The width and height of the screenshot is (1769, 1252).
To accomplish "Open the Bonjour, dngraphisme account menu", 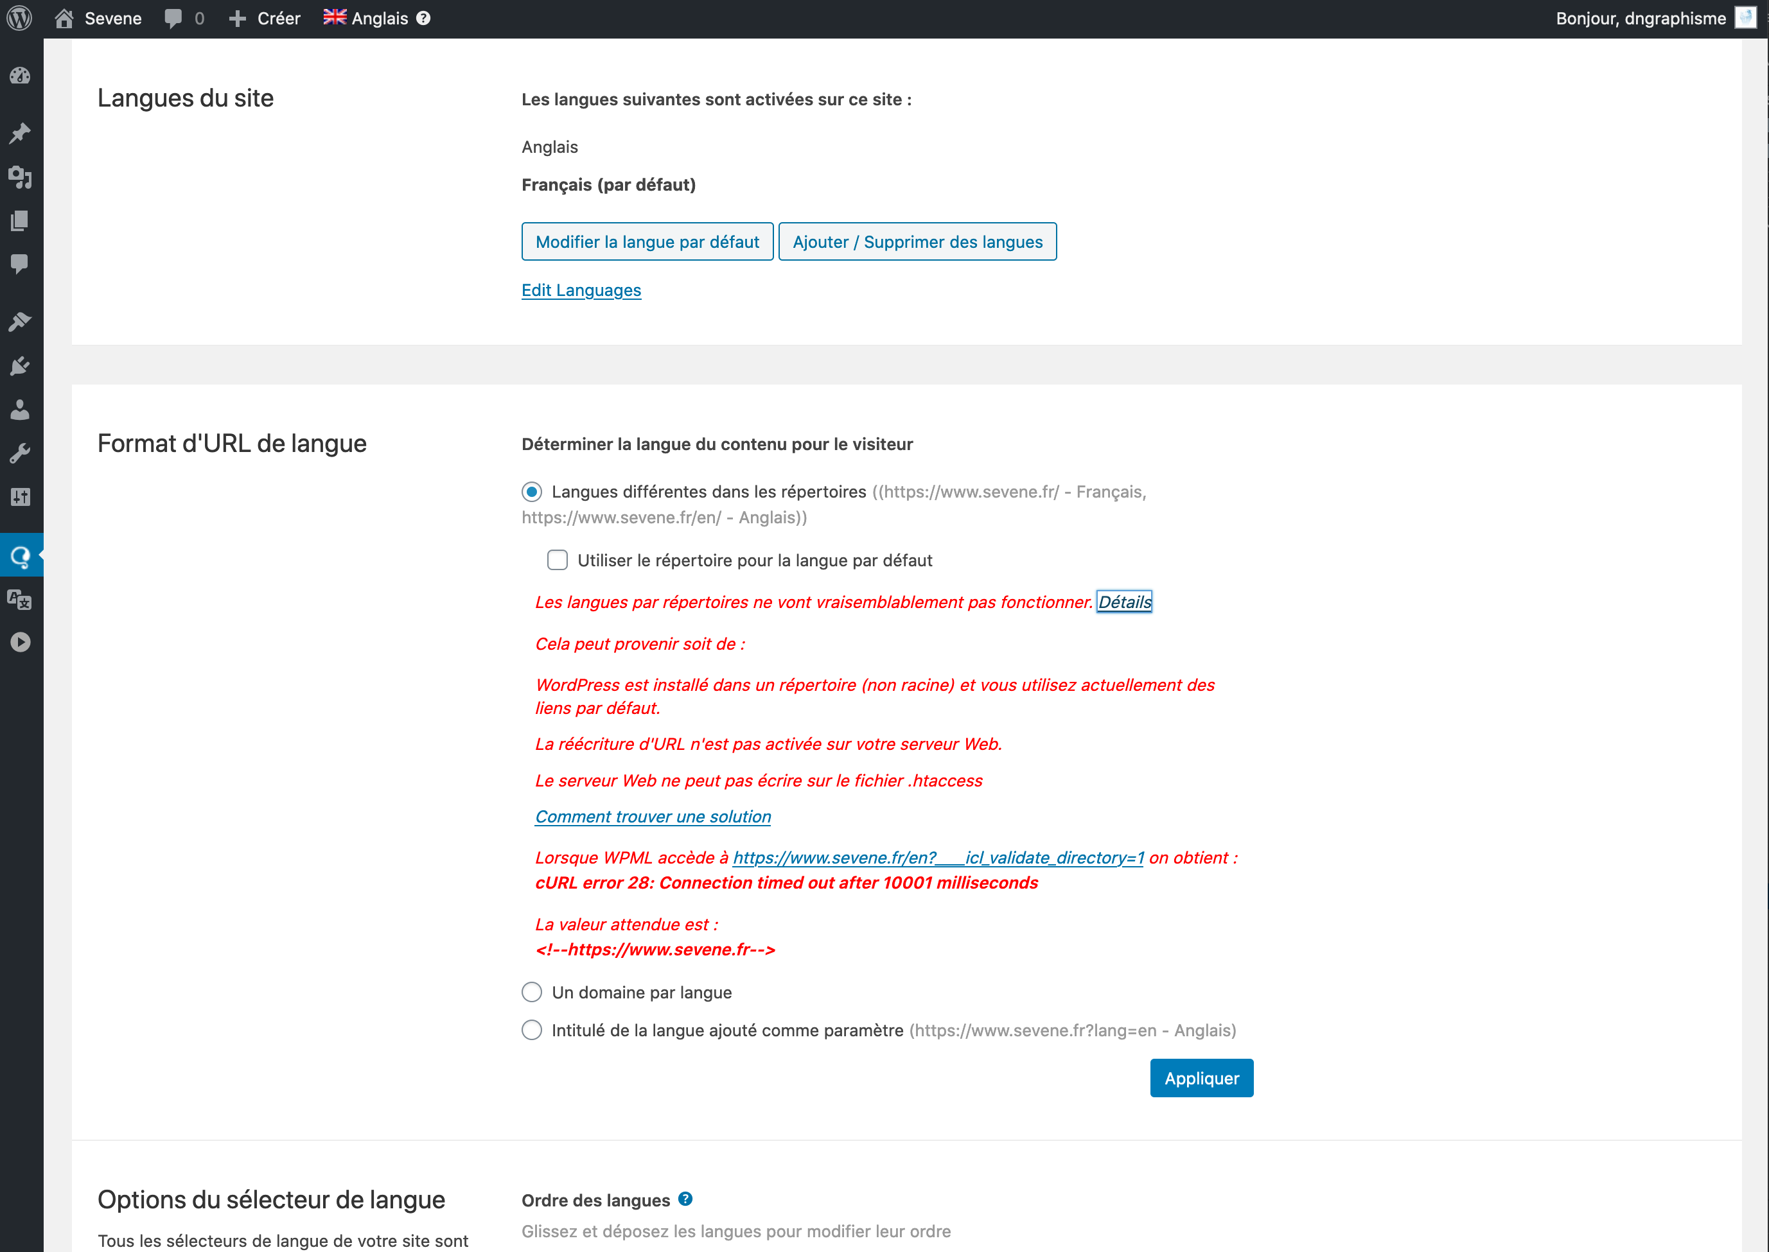I will (1641, 18).
